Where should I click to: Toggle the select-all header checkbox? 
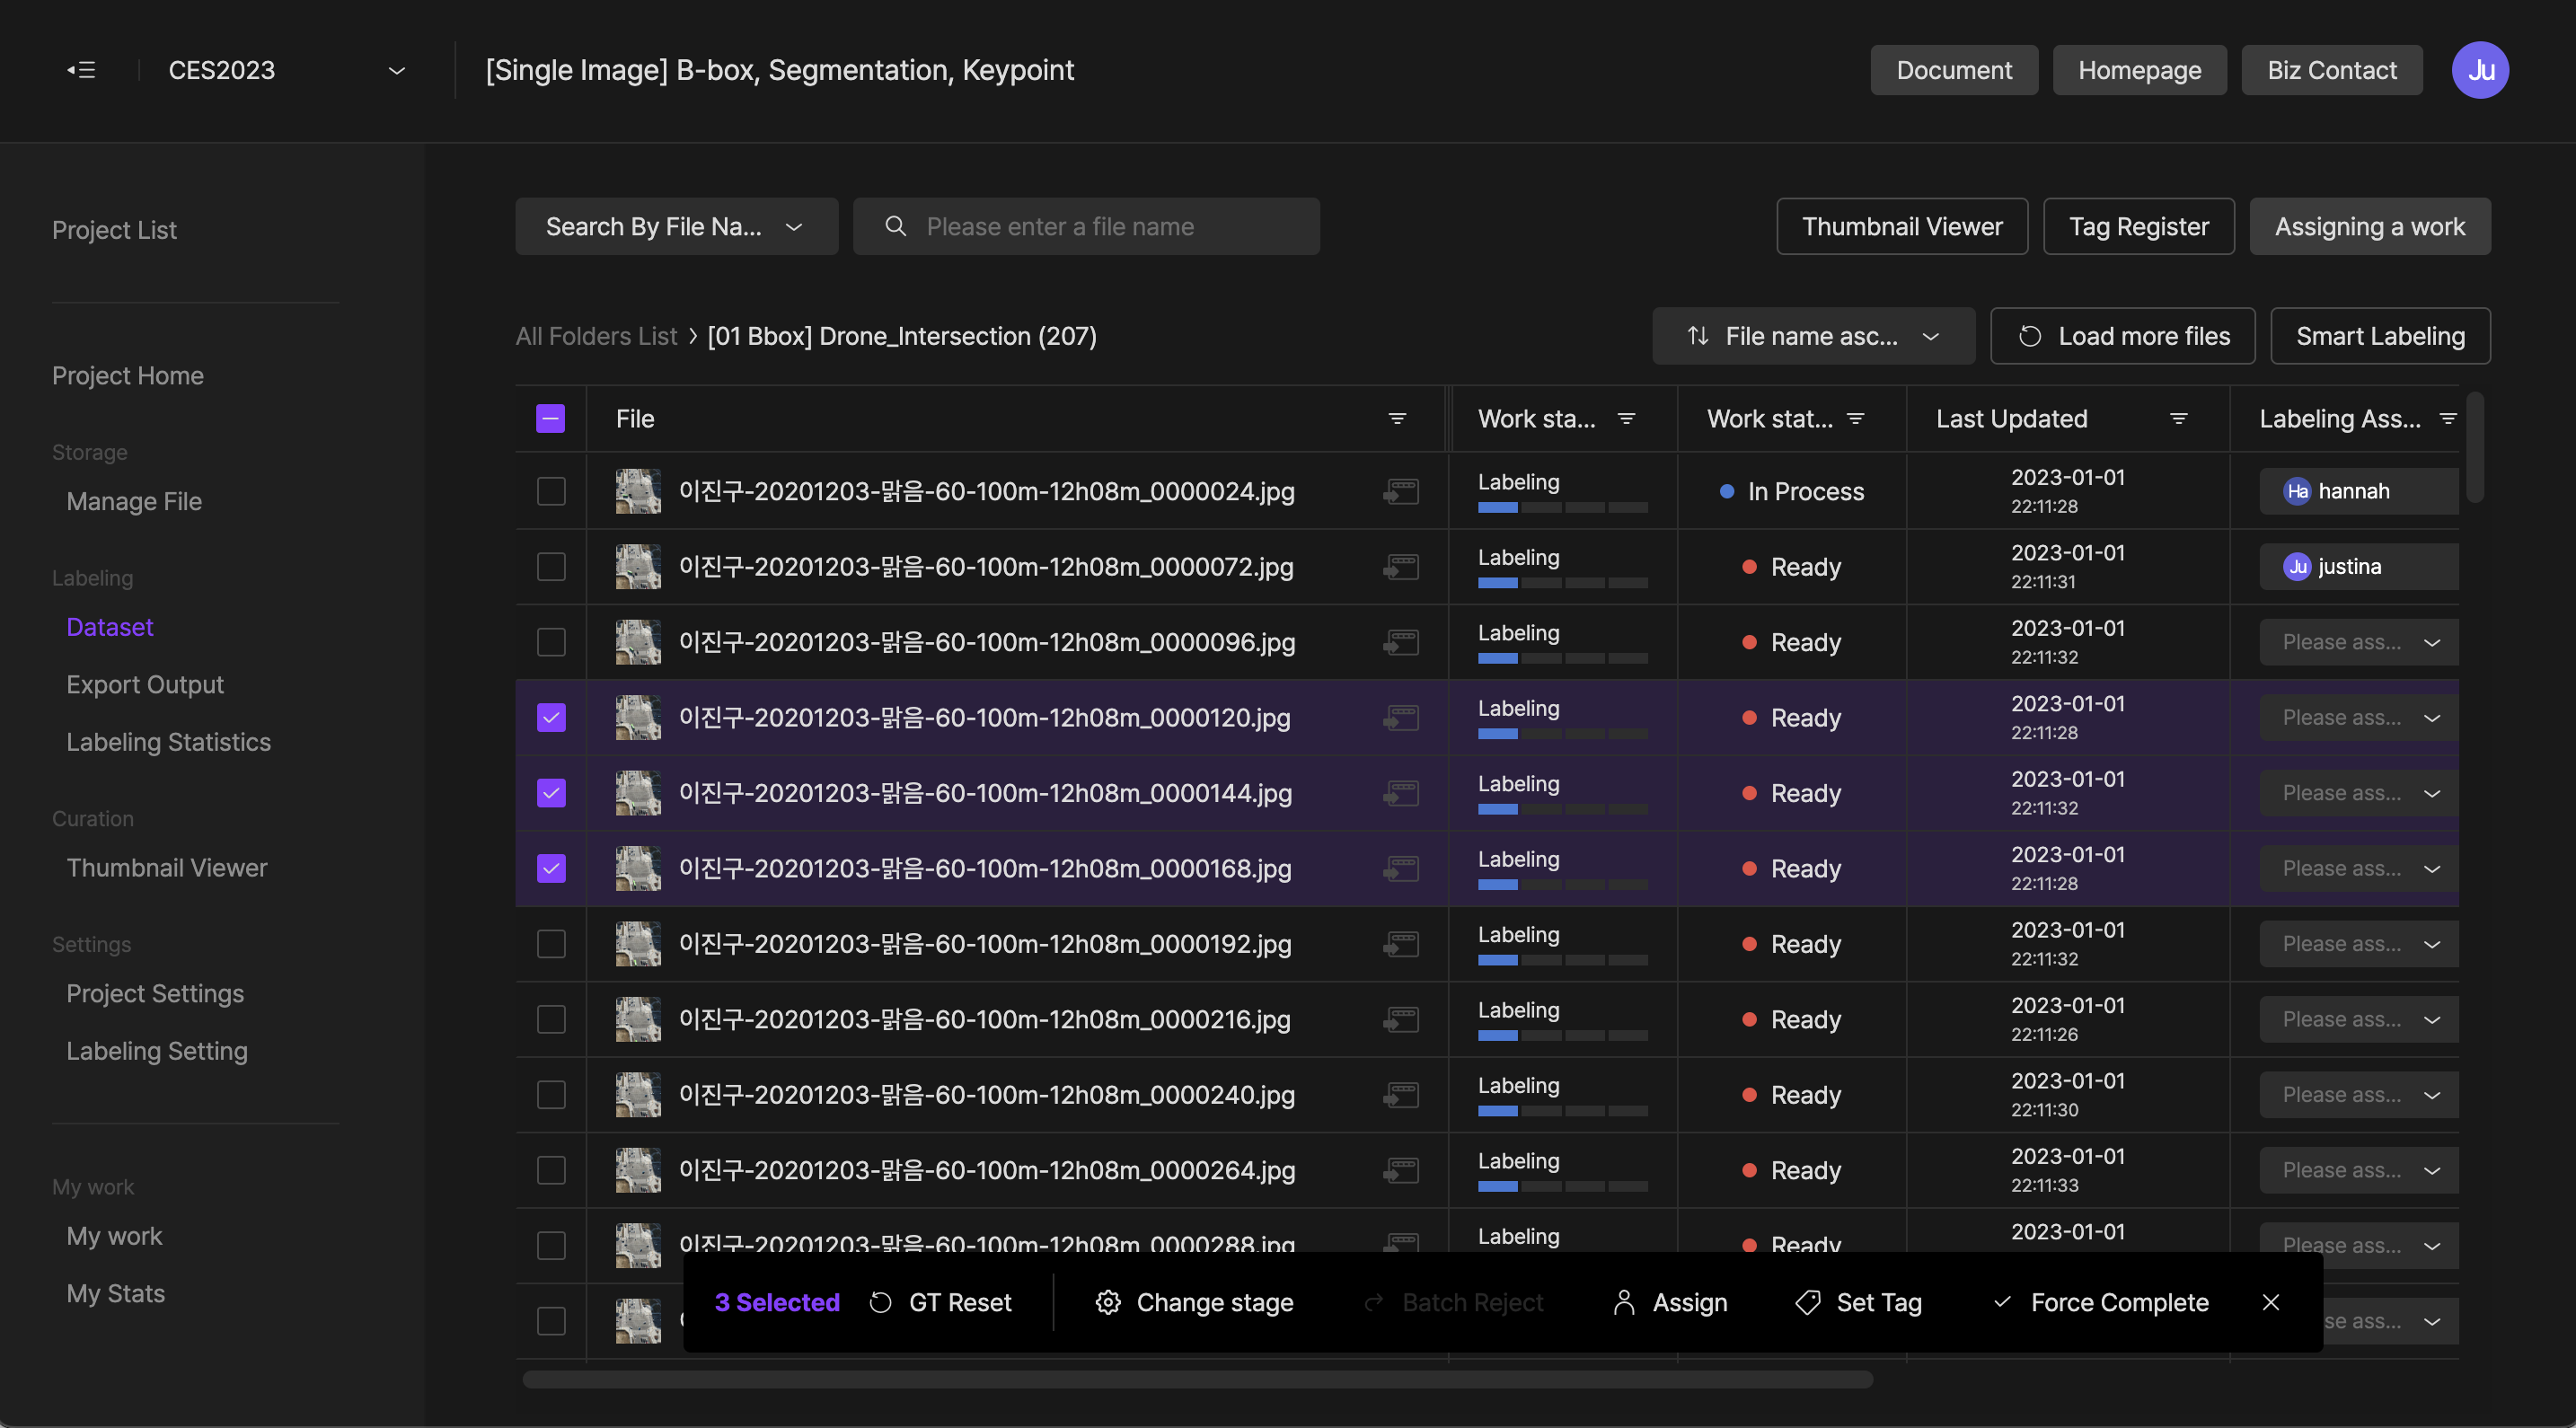[x=551, y=419]
